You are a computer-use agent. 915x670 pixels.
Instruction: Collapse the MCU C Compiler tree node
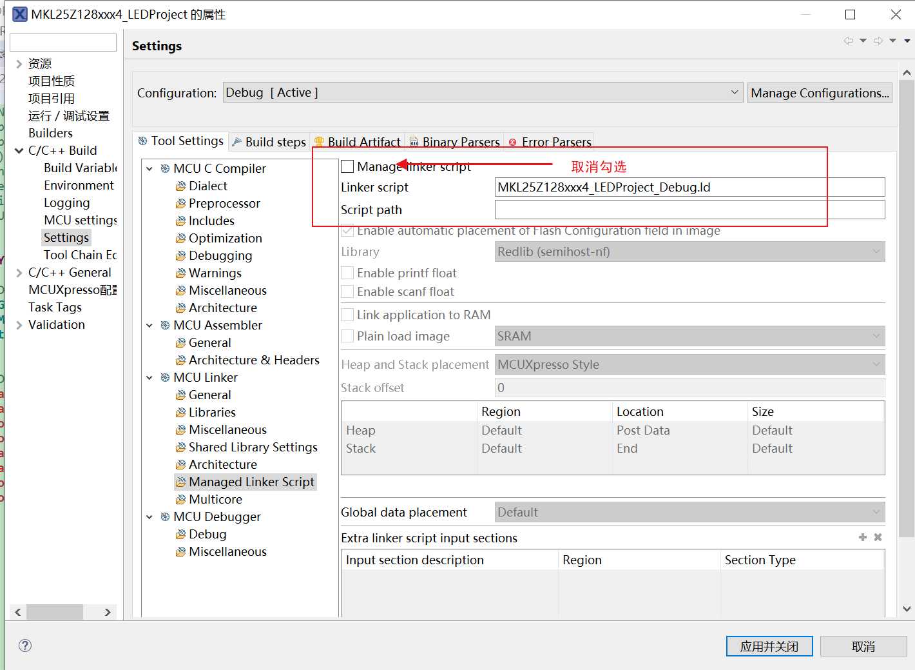pos(149,168)
